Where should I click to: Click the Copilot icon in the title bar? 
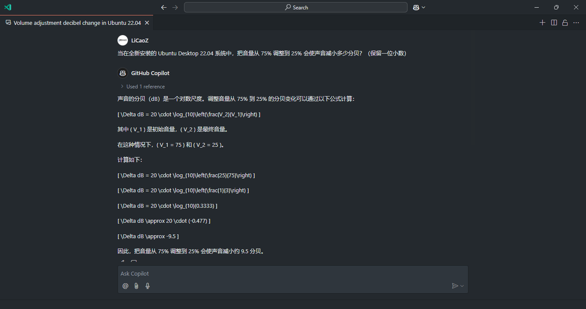(416, 8)
